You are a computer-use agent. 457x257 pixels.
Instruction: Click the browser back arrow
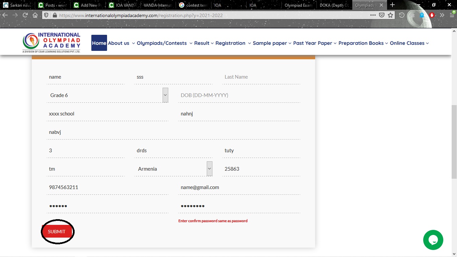(x=5, y=15)
